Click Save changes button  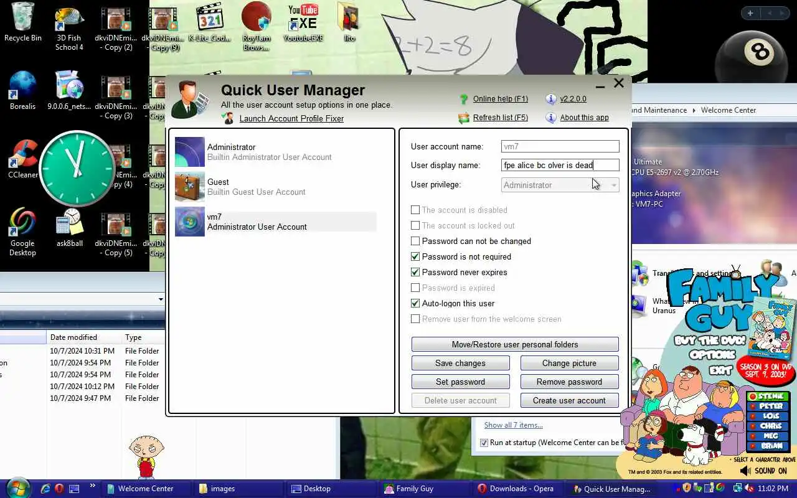pos(460,363)
